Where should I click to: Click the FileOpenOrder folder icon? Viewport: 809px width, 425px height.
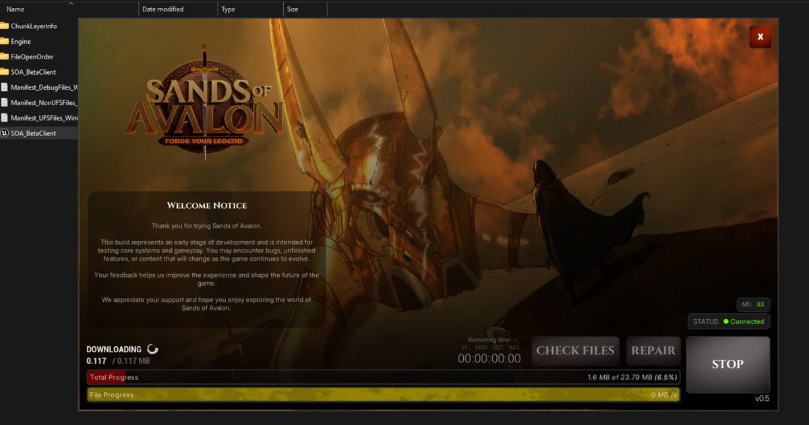4,57
